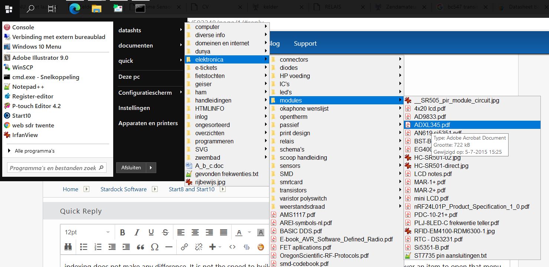The width and height of the screenshot is (549, 267).
Task: Open gevonden frekwenties.txt file
Action: [227, 174]
